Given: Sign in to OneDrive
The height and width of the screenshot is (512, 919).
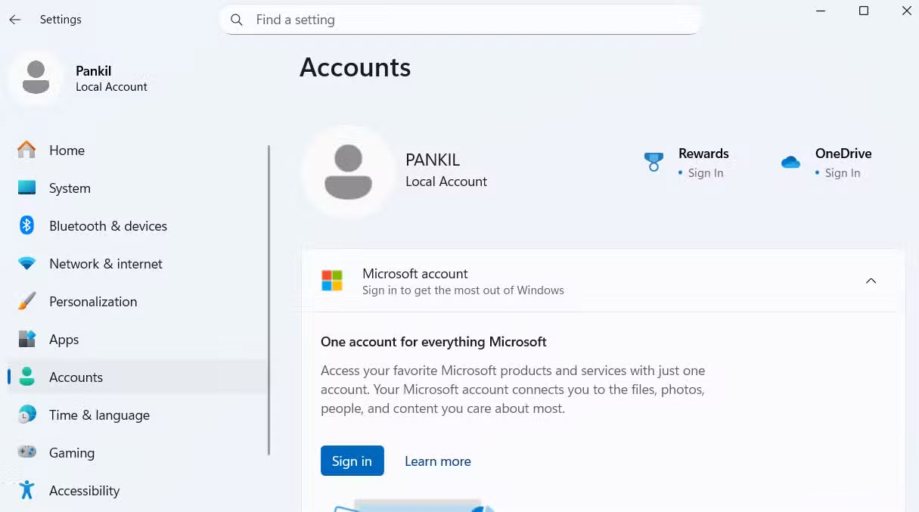Looking at the screenshot, I should (x=842, y=172).
